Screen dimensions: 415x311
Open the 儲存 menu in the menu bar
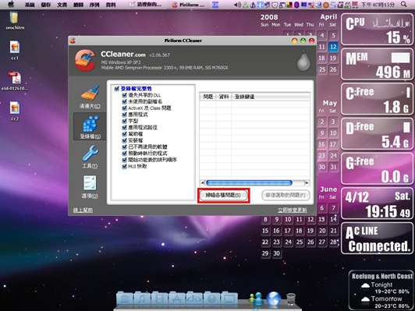coord(46,5)
